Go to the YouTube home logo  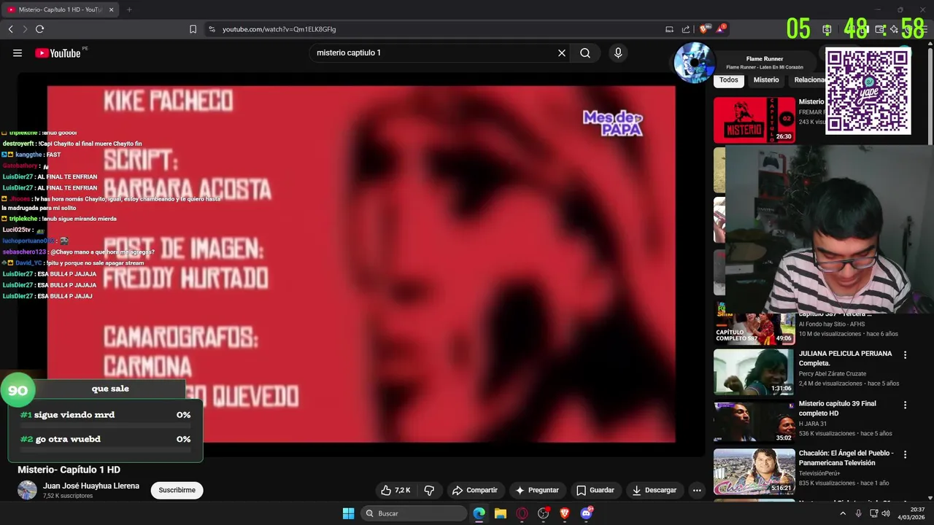coord(58,52)
